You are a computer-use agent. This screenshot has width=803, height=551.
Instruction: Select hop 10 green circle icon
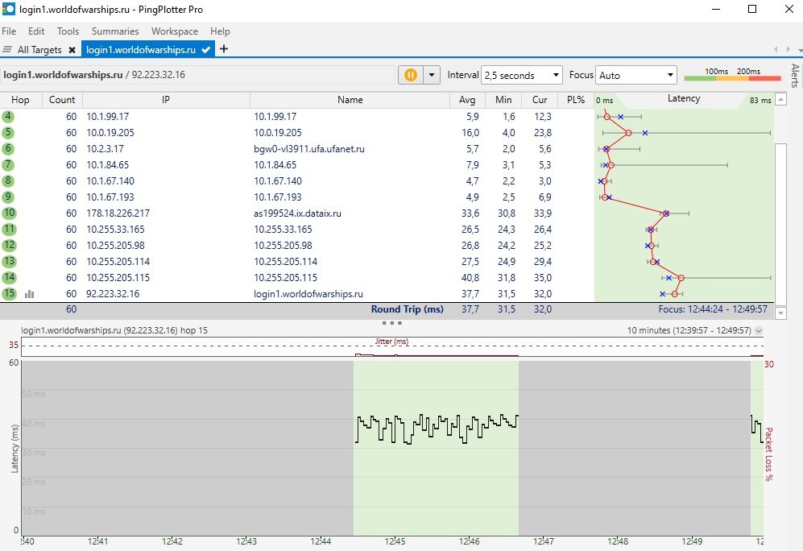click(x=9, y=213)
